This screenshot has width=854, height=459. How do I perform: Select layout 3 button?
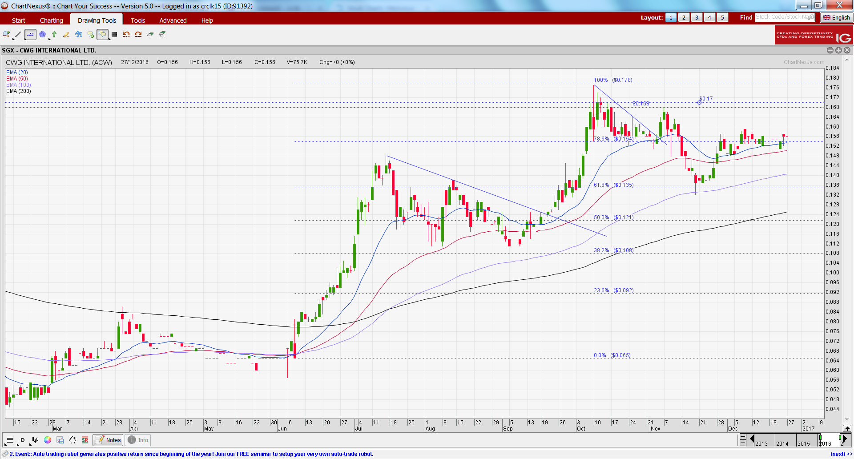[697, 18]
